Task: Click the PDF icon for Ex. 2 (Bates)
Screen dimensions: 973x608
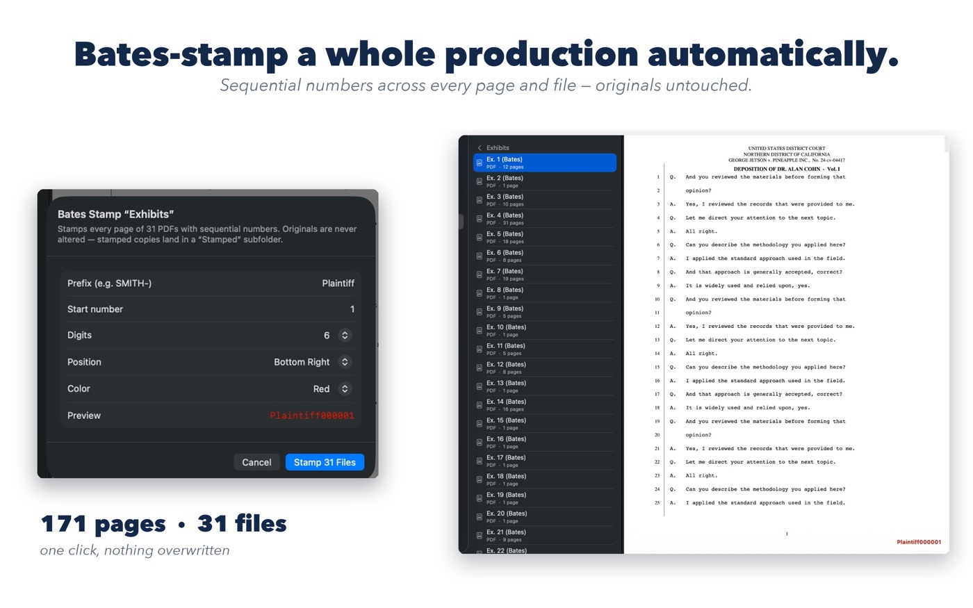Action: tap(480, 181)
